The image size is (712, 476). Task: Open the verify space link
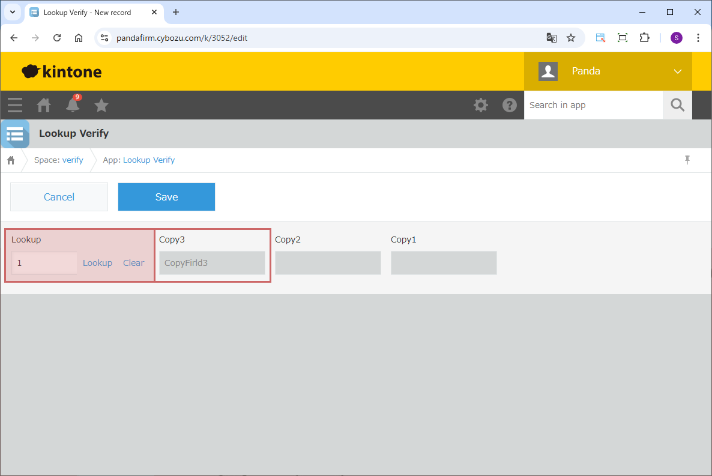coord(73,160)
